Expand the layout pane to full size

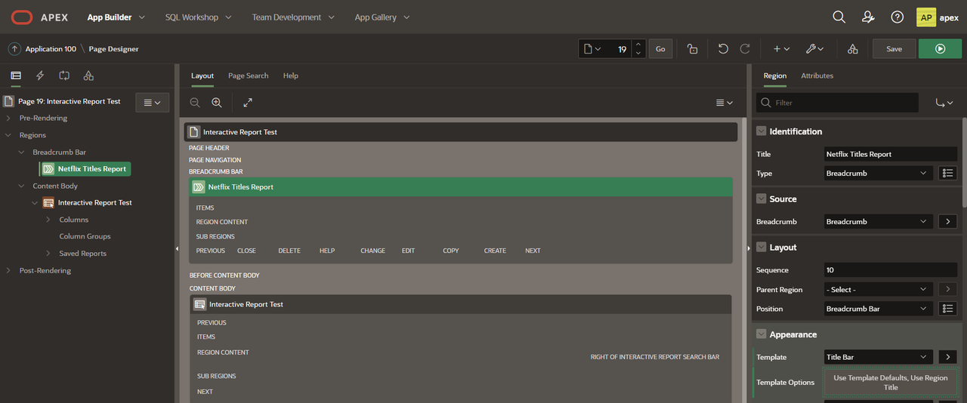click(248, 103)
